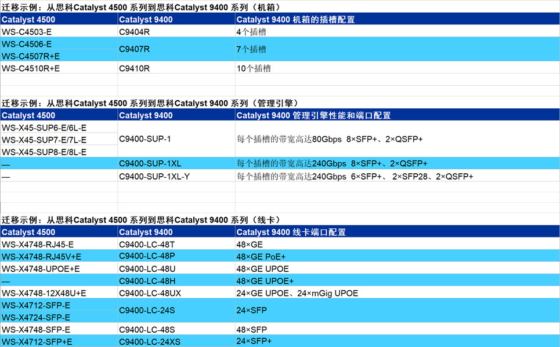Select "Catalyst 4500" header in the 机箱 table
Viewport: 560px width, 347px height.
pos(59,19)
